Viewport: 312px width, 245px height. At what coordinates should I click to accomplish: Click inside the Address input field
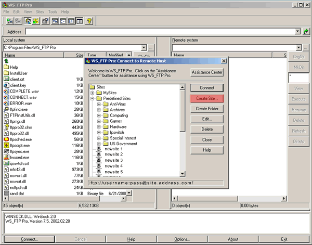[160, 31]
